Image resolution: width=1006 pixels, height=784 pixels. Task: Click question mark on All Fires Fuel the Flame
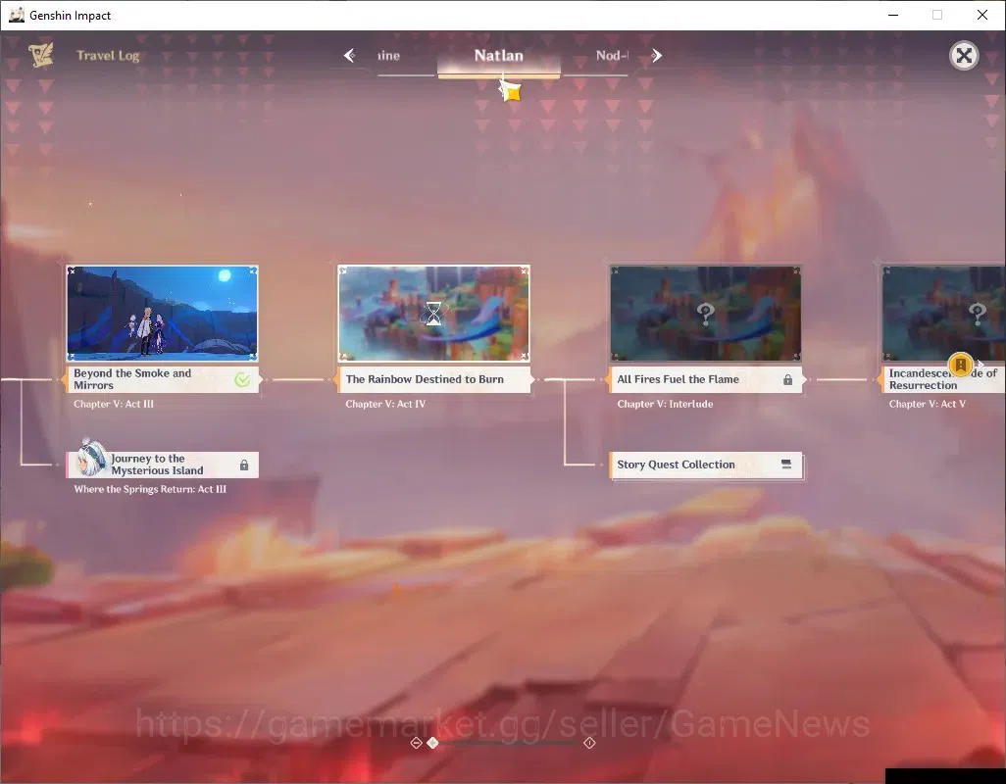coord(706,314)
